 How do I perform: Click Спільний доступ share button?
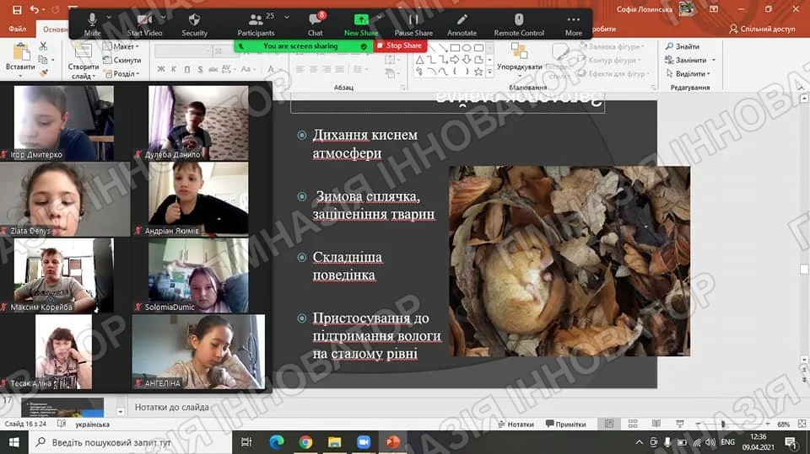(763, 29)
